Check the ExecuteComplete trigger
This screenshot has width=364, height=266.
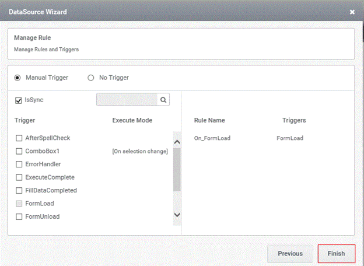pyautogui.click(x=19, y=177)
